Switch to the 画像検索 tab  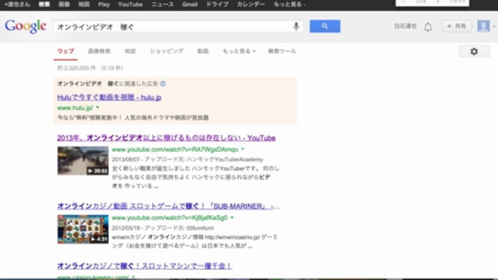click(x=99, y=51)
